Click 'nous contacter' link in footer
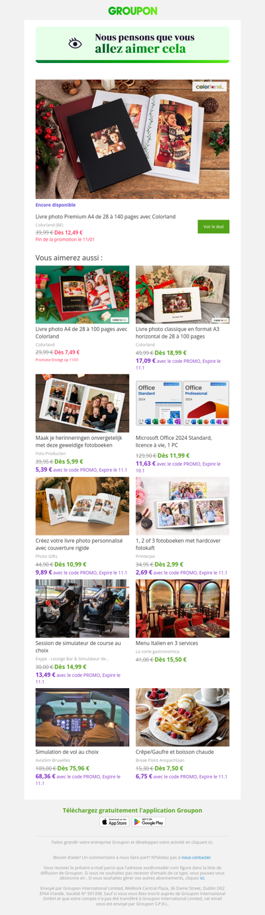 coord(196,857)
